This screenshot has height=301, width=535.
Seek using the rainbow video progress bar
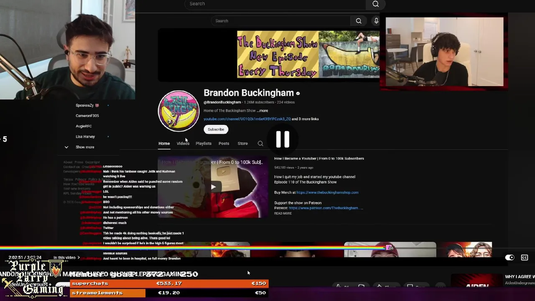pos(267,248)
